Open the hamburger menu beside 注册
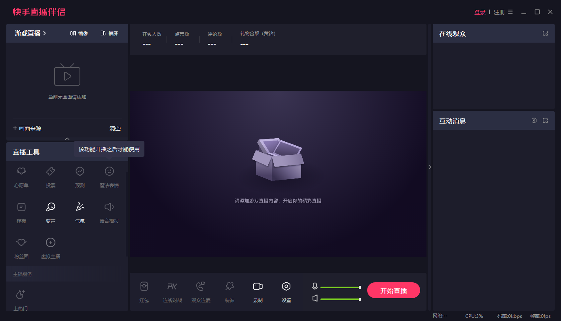Image resolution: width=561 pixels, height=321 pixels. click(510, 12)
